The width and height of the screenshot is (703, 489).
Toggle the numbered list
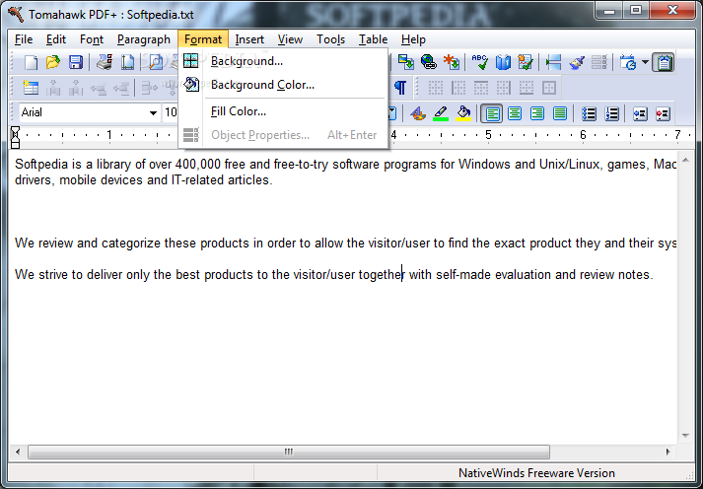pyautogui.click(x=611, y=113)
